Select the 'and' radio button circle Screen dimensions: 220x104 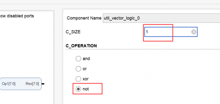point(78,59)
